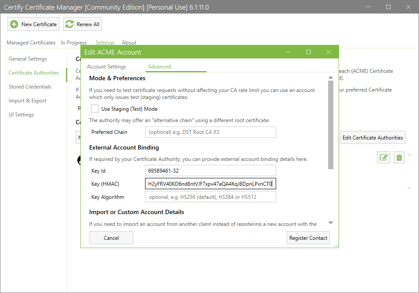Click into the Key Algorithm field

(210, 197)
